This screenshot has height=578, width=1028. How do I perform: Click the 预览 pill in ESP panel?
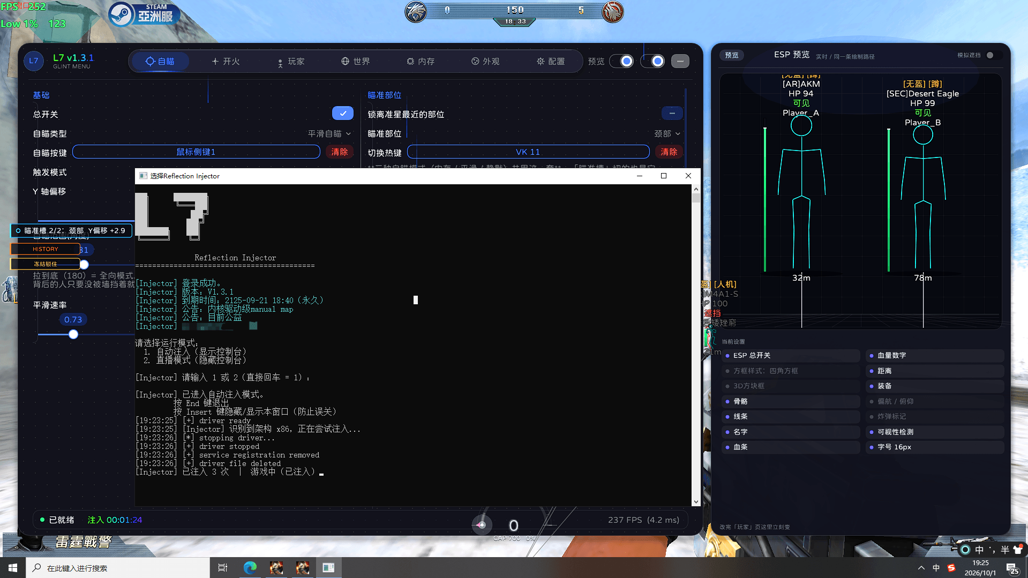click(732, 55)
